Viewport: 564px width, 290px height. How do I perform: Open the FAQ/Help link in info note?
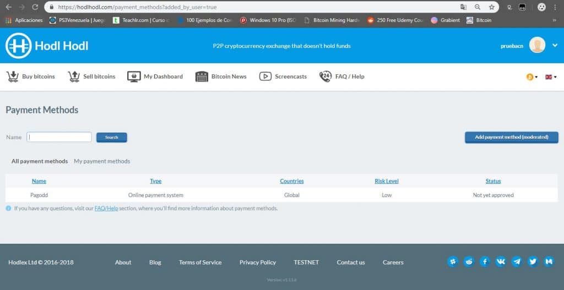click(106, 209)
